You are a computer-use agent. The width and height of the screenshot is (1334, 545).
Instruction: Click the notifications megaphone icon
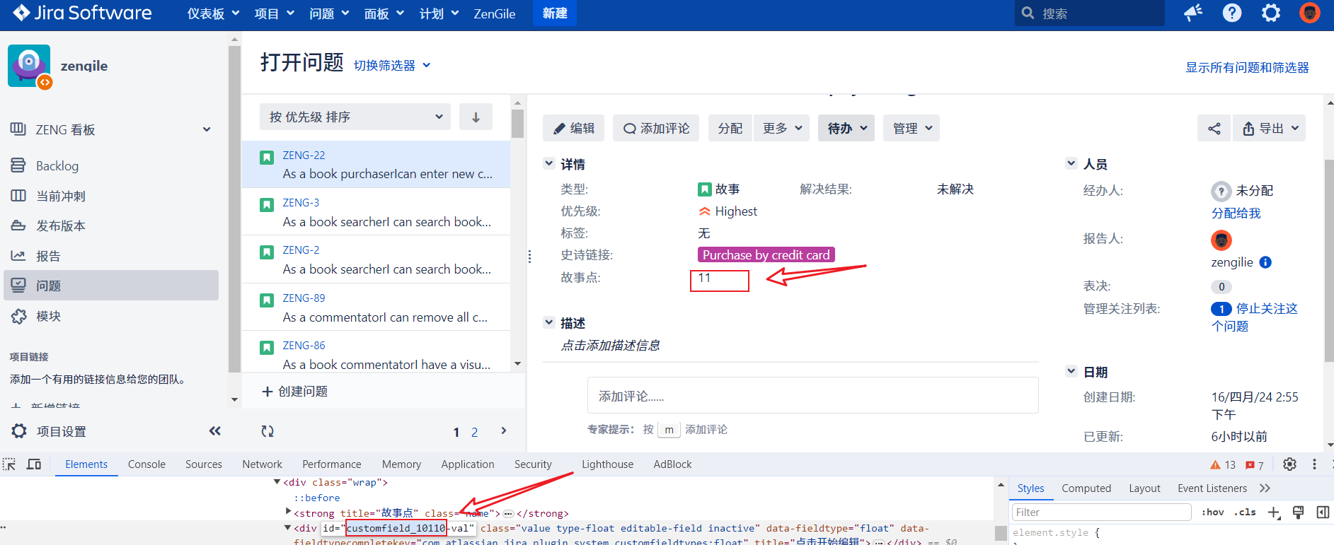(x=1193, y=13)
